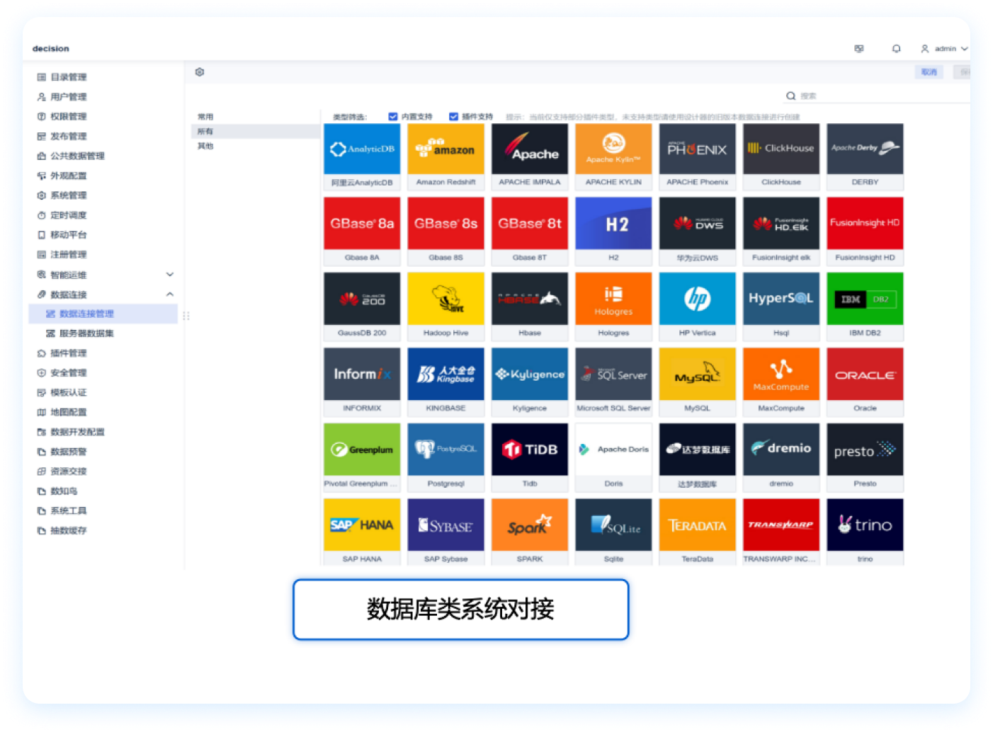Image resolution: width=993 pixels, height=732 pixels.
Task: Pick the H2 database tile
Action: [x=613, y=231]
